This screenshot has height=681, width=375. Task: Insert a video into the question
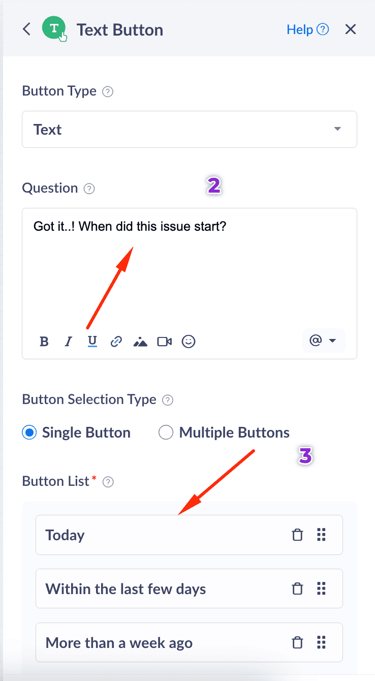click(x=165, y=342)
